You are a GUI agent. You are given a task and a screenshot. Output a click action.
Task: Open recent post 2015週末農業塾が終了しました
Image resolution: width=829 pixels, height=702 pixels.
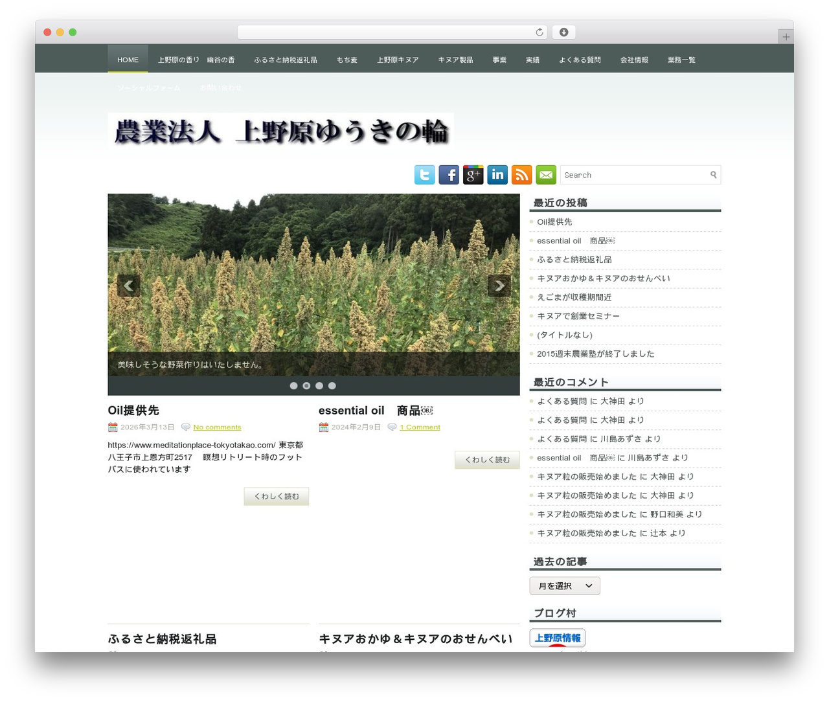click(x=596, y=354)
